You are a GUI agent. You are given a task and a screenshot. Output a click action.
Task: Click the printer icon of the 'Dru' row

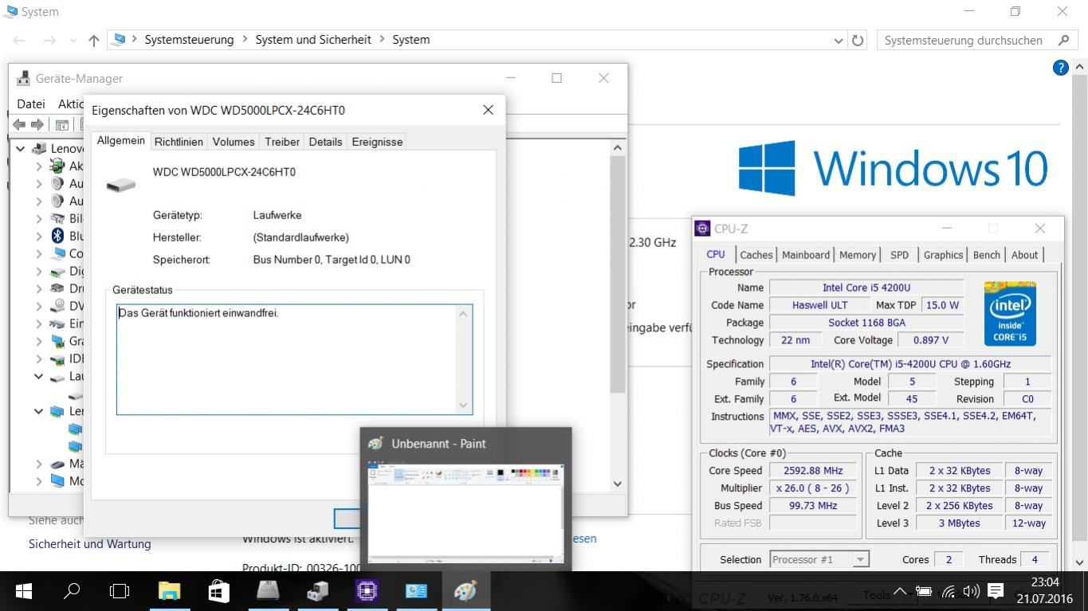tap(57, 288)
